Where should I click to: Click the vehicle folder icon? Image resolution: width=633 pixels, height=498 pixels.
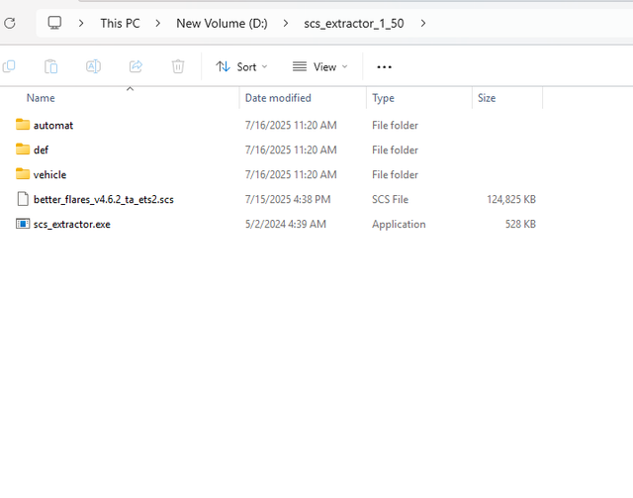pos(23,174)
